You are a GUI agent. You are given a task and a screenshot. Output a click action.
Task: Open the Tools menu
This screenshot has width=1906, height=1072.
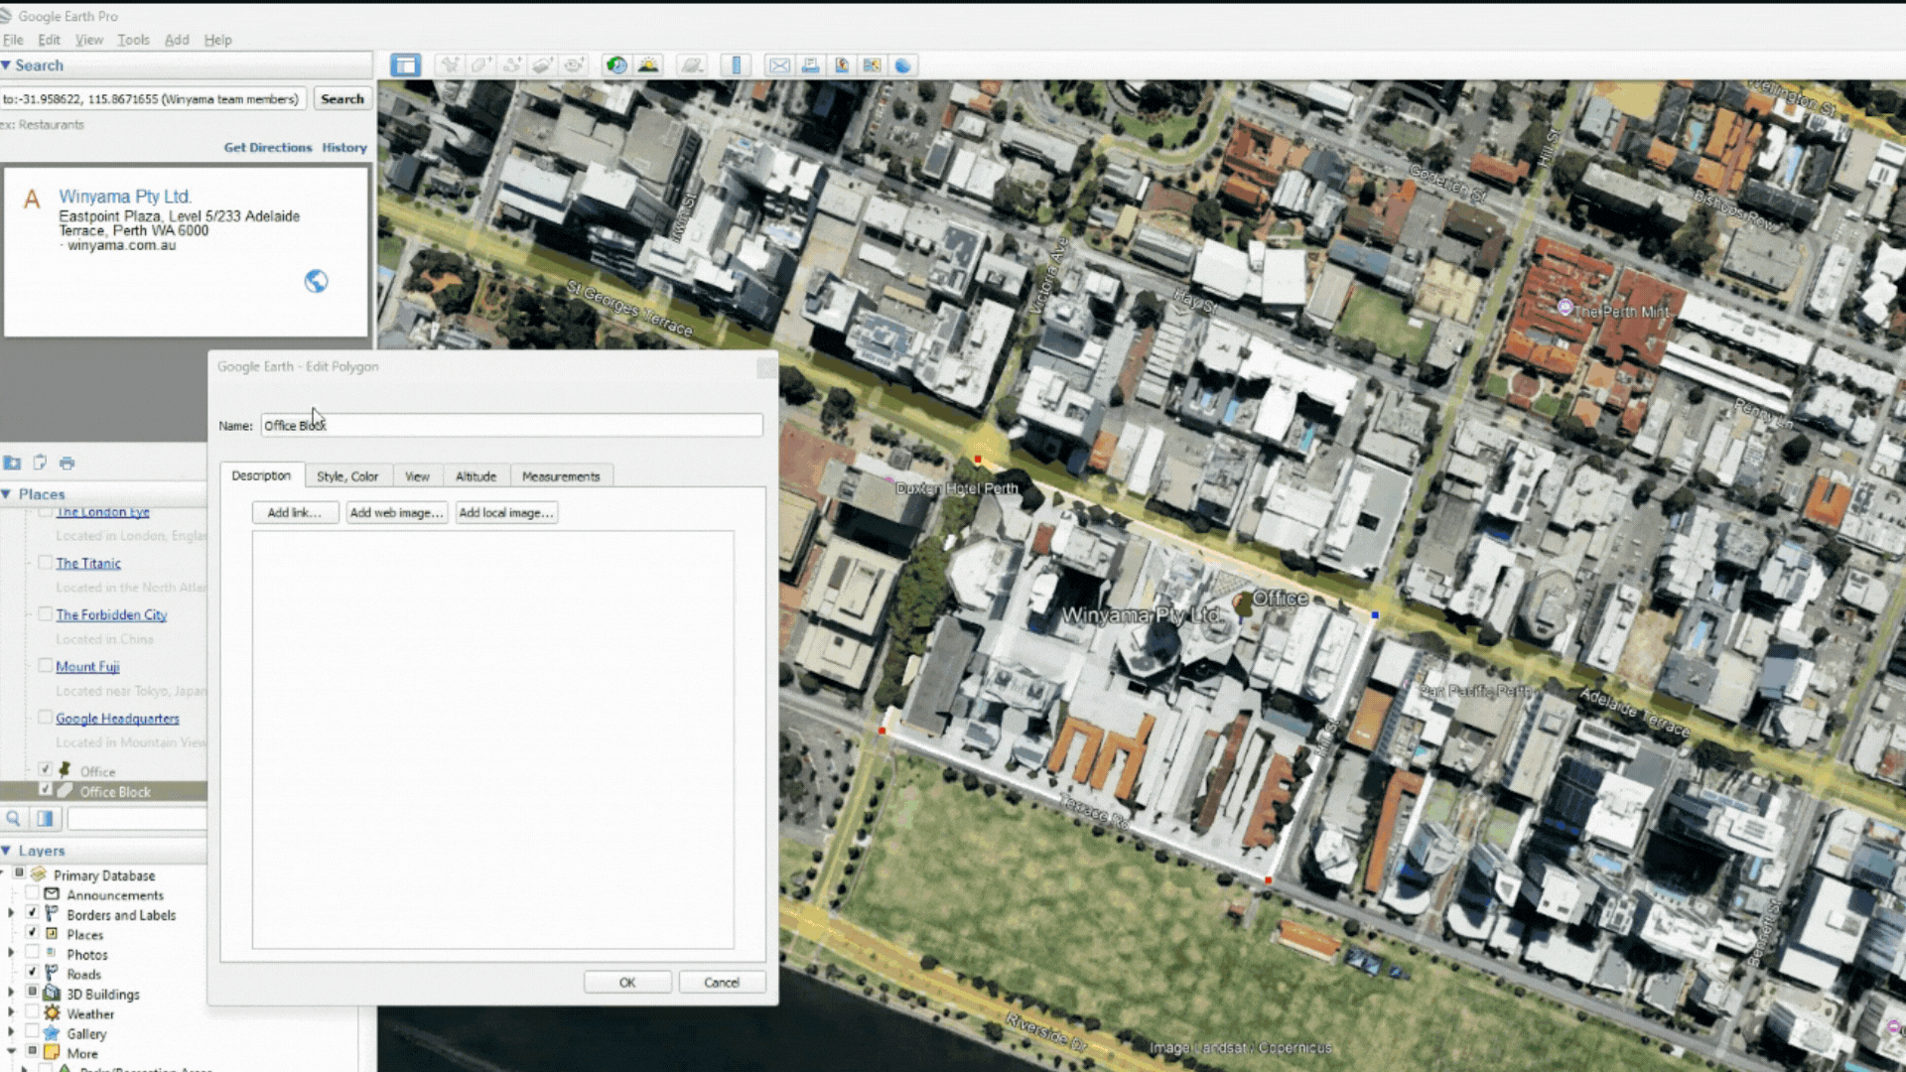[133, 40]
